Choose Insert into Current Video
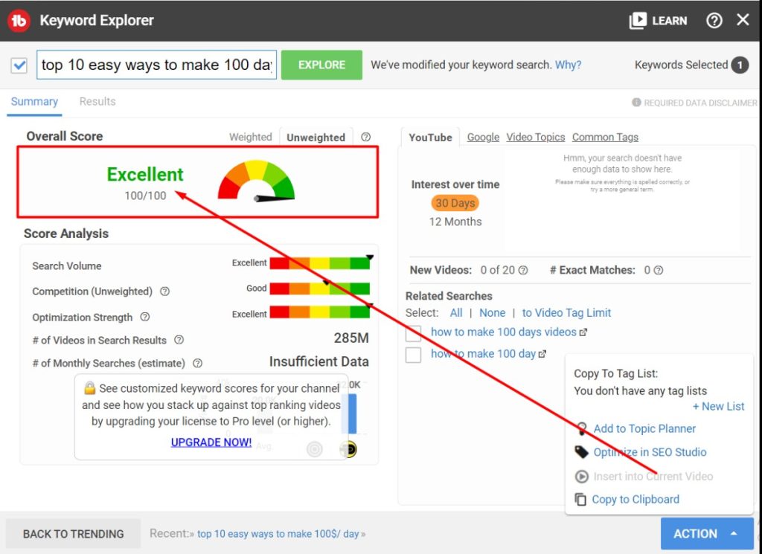 pyautogui.click(x=644, y=477)
